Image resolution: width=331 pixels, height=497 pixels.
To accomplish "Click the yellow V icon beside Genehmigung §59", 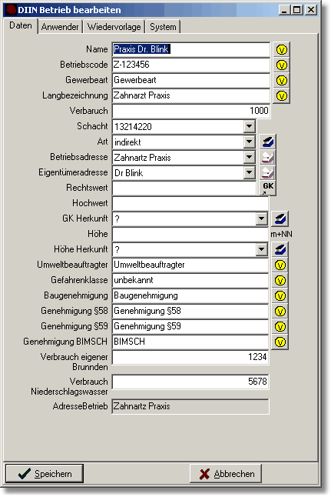I will tap(280, 326).
